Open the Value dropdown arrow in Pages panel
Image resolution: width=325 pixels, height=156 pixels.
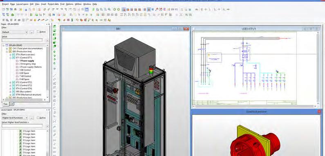pos(47,40)
